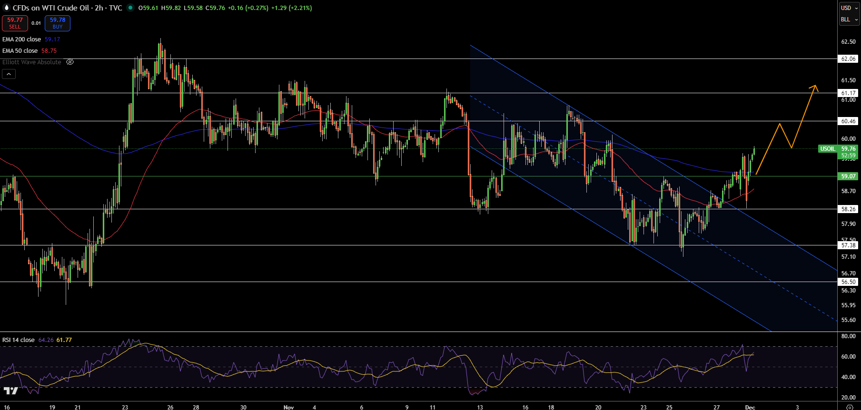
Task: Click the RSI value 64.26
Action: click(46, 340)
